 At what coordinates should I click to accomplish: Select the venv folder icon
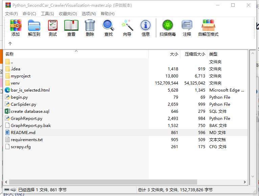pos(7,83)
